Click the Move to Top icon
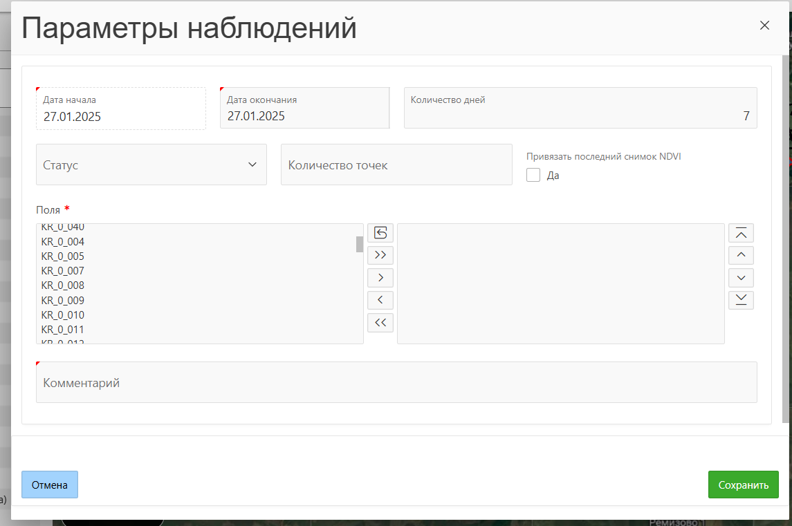The image size is (792, 526). coord(741,233)
